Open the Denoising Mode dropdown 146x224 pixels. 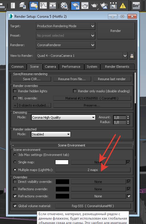pyautogui.click(x=63, y=117)
